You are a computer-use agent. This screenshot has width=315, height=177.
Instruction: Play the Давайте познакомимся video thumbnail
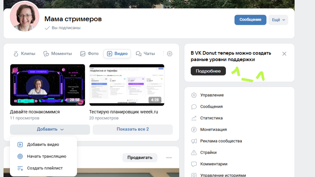[x=48, y=85]
